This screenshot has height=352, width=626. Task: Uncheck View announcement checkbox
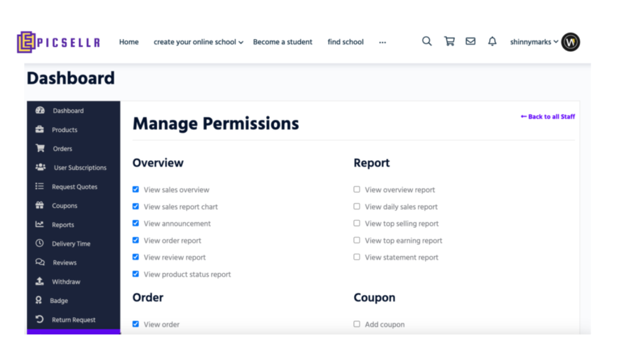pos(136,223)
